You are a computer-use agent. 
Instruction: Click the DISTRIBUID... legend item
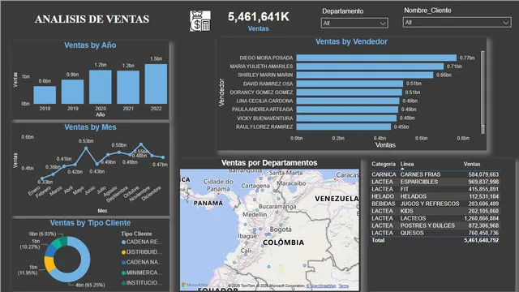pos(142,252)
